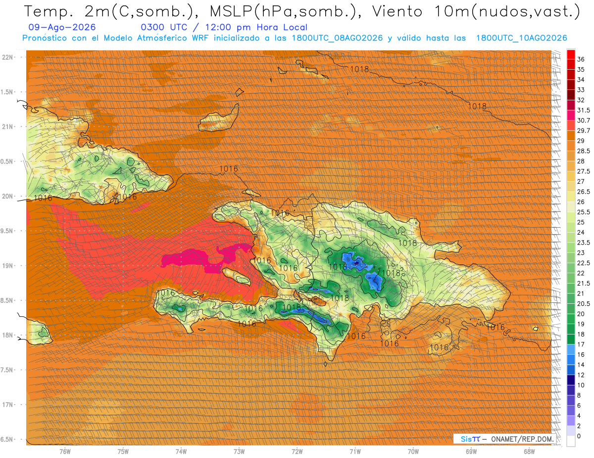The width and height of the screenshot is (594, 458).
Task: Click legend value 25.5
Action: click(583, 212)
